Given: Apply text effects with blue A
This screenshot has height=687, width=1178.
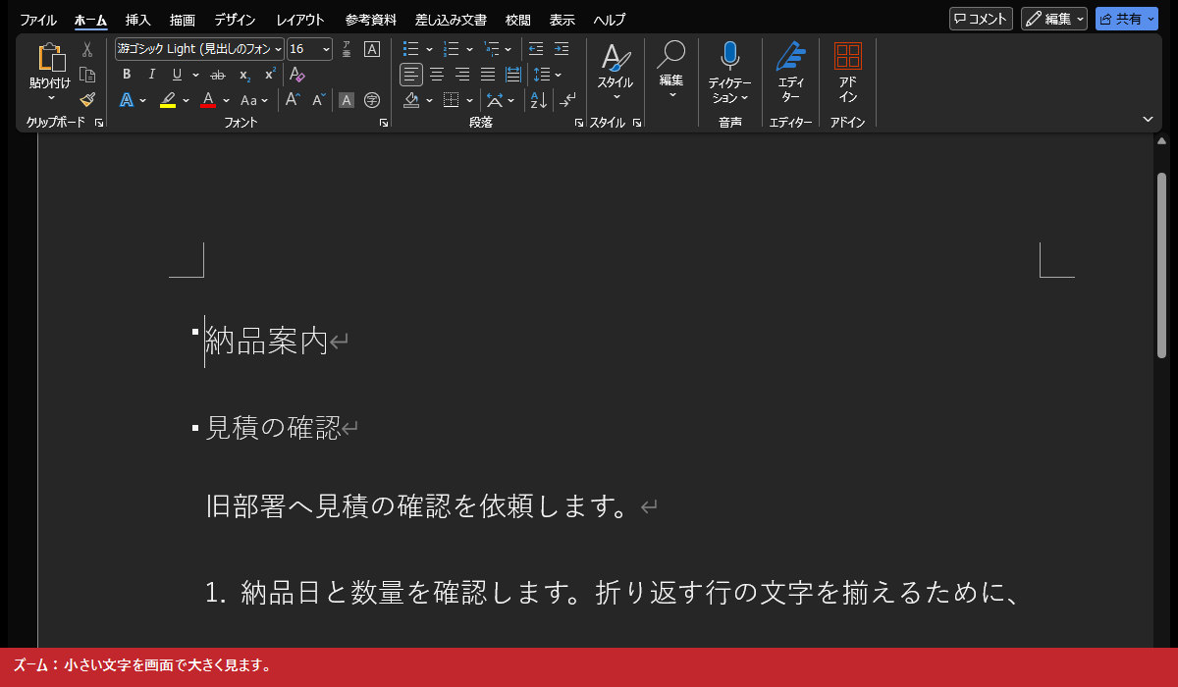Looking at the screenshot, I should click(x=127, y=99).
